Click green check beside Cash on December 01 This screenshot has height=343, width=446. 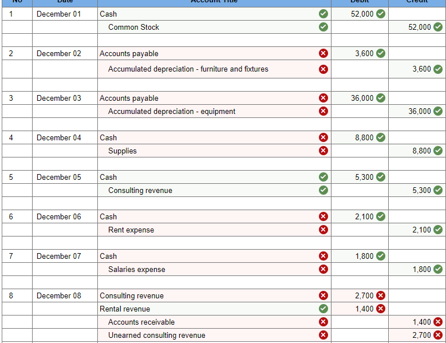(323, 14)
